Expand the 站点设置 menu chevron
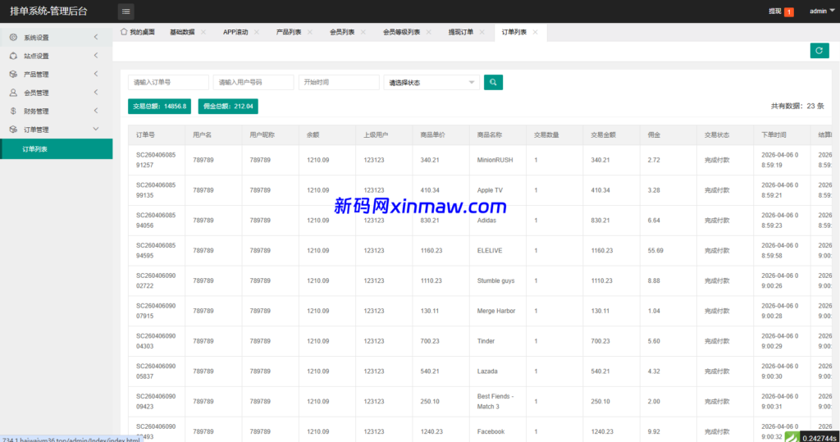Screen dimensions: 840x442 [x=96, y=55]
